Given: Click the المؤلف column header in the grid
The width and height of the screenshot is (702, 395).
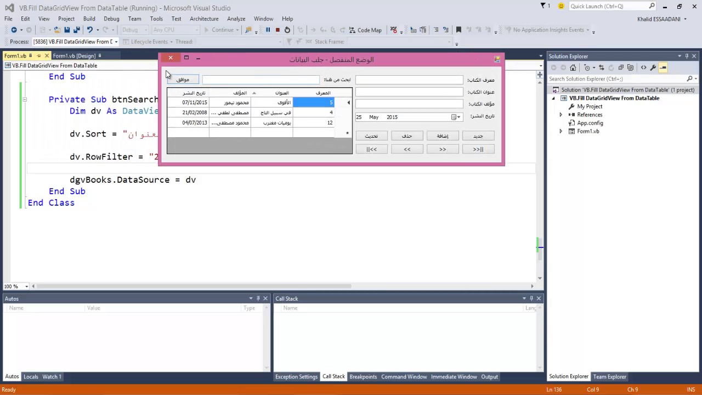Looking at the screenshot, I should coord(230,93).
